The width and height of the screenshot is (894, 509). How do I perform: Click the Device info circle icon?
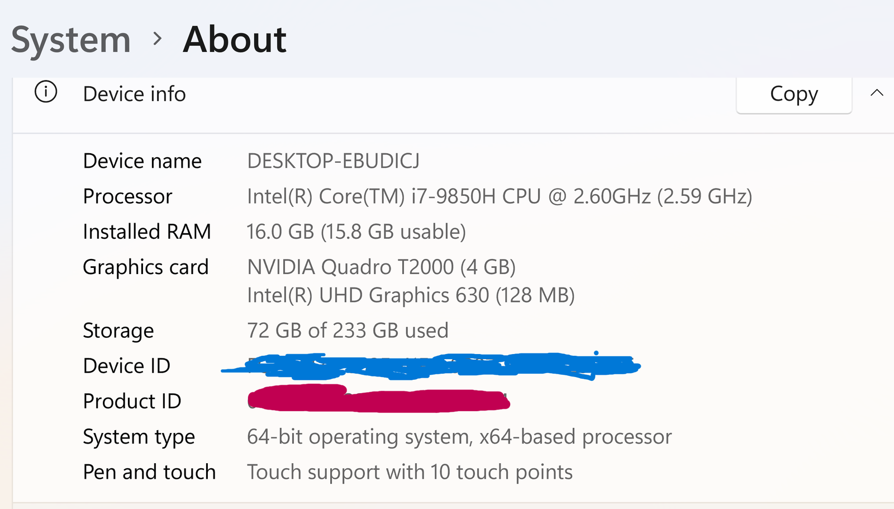pyautogui.click(x=46, y=92)
